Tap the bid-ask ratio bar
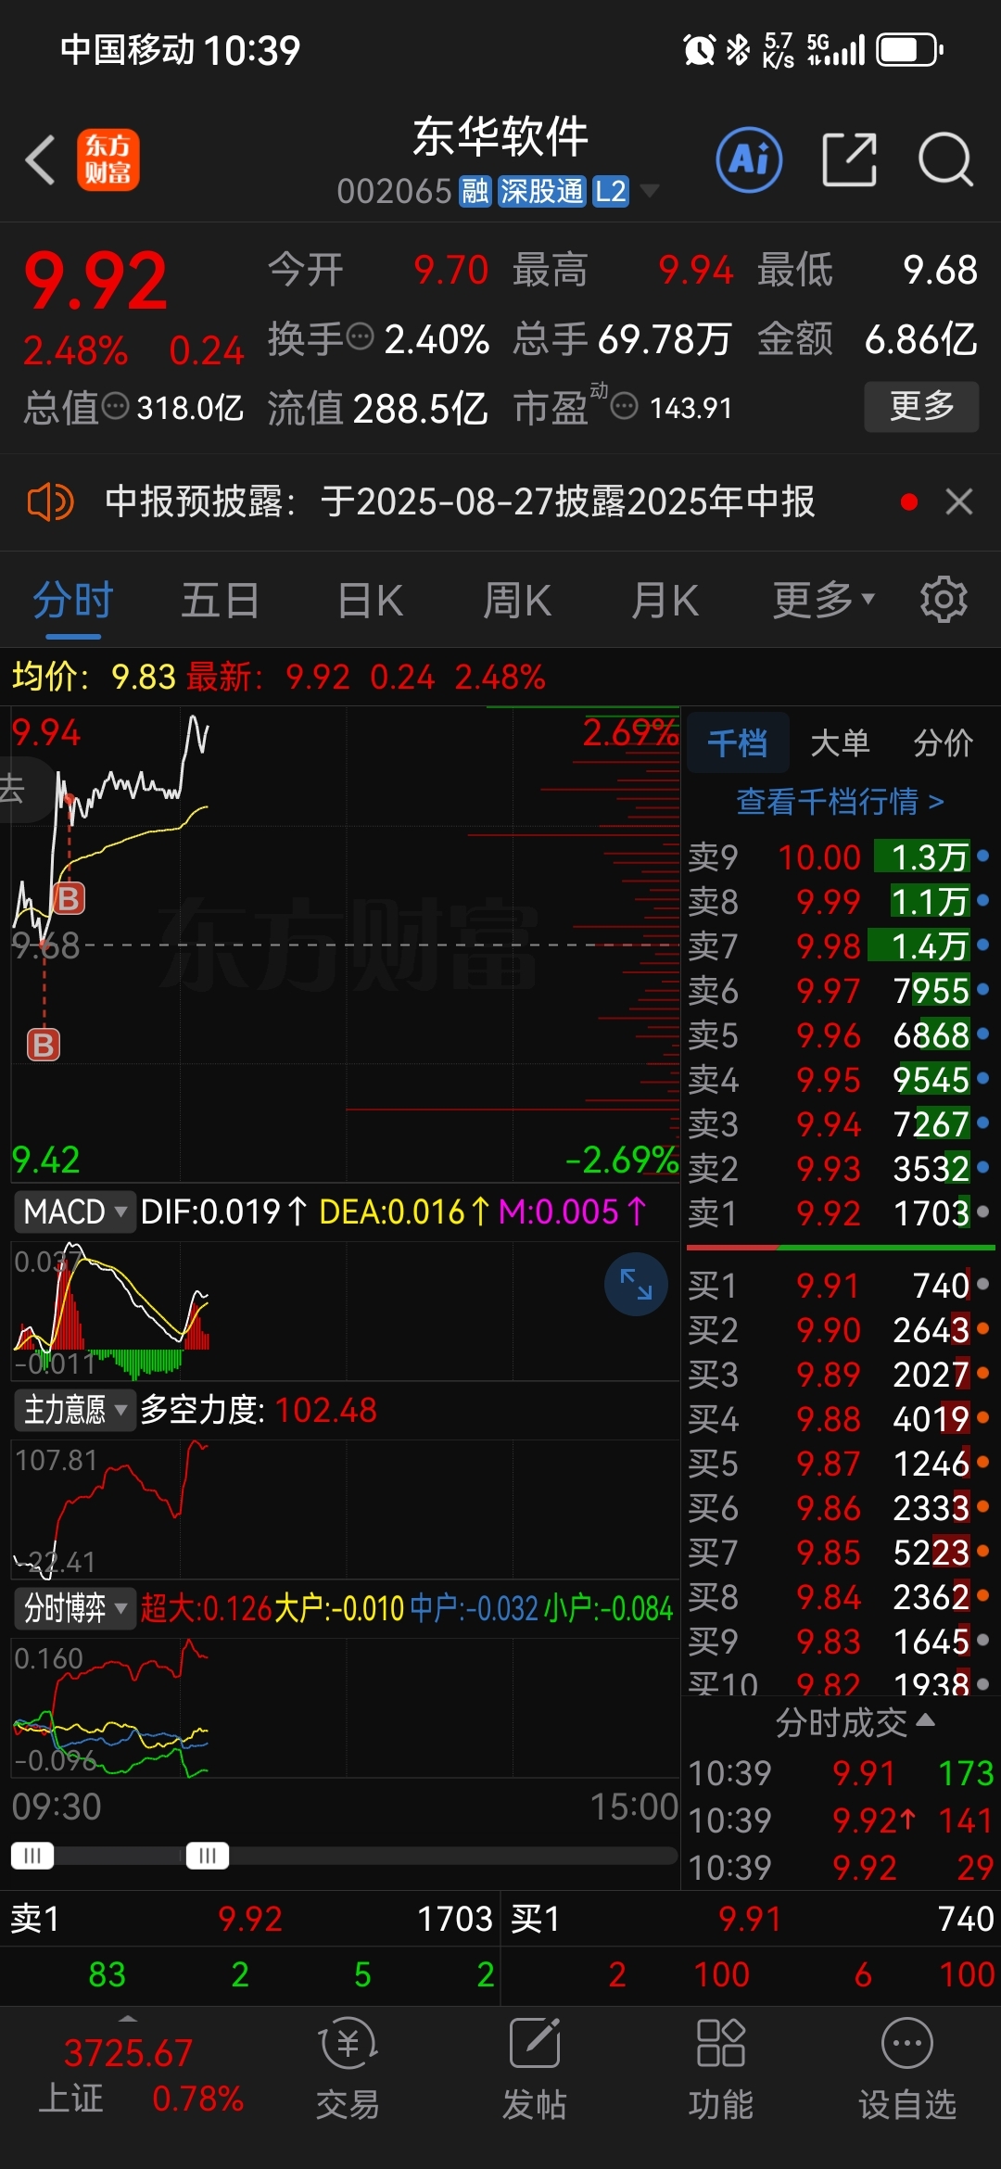This screenshot has width=1001, height=2169. tap(841, 1248)
